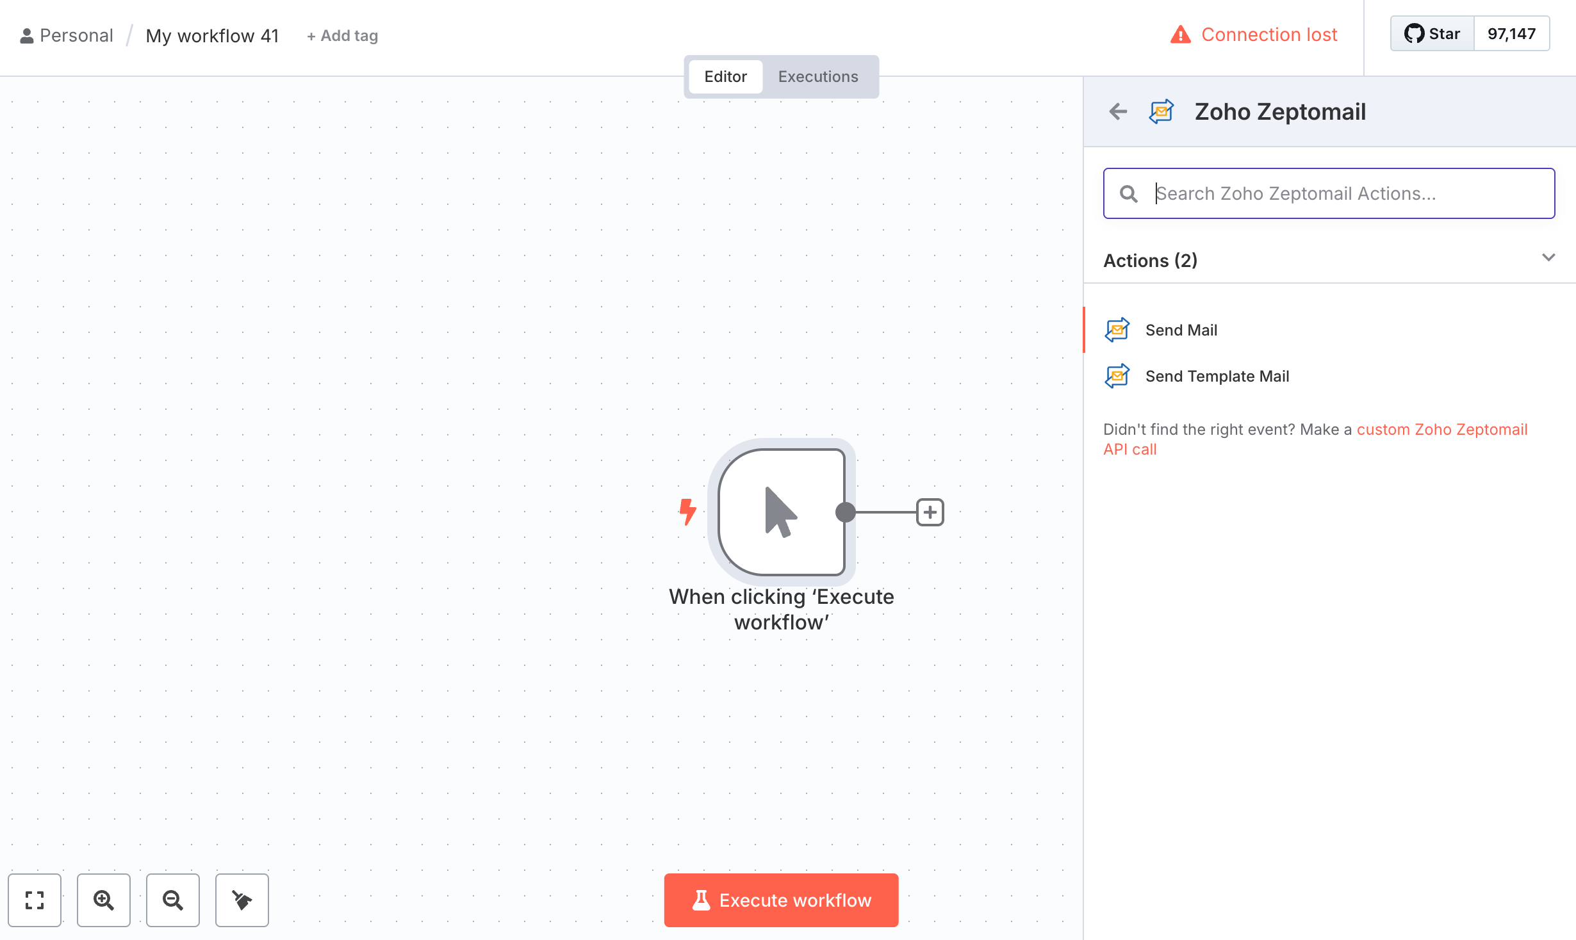This screenshot has width=1576, height=940.
Task: Click the Zoho Zeptomail header icon
Action: pos(1161,111)
